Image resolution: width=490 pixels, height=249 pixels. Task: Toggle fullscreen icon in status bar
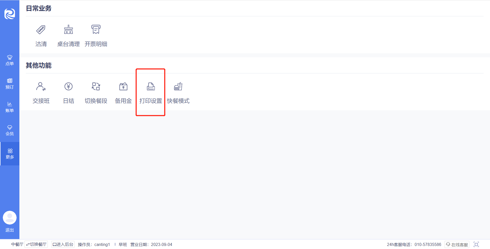click(476, 244)
